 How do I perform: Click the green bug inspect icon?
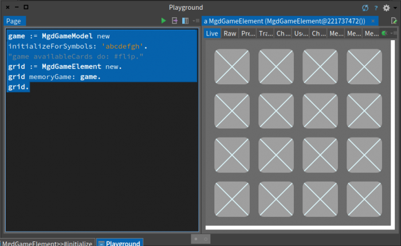coord(384,33)
